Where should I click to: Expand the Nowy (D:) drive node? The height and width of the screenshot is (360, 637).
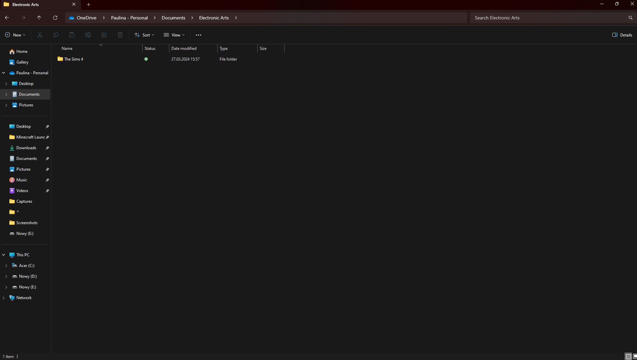(6, 276)
